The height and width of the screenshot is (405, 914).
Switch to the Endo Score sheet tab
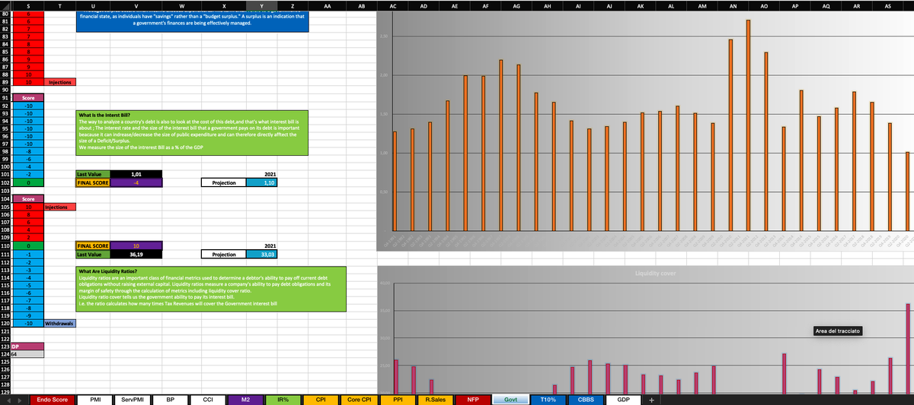pos(53,400)
